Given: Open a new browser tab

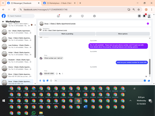Looking at the screenshot, I should click(x=80, y=3).
